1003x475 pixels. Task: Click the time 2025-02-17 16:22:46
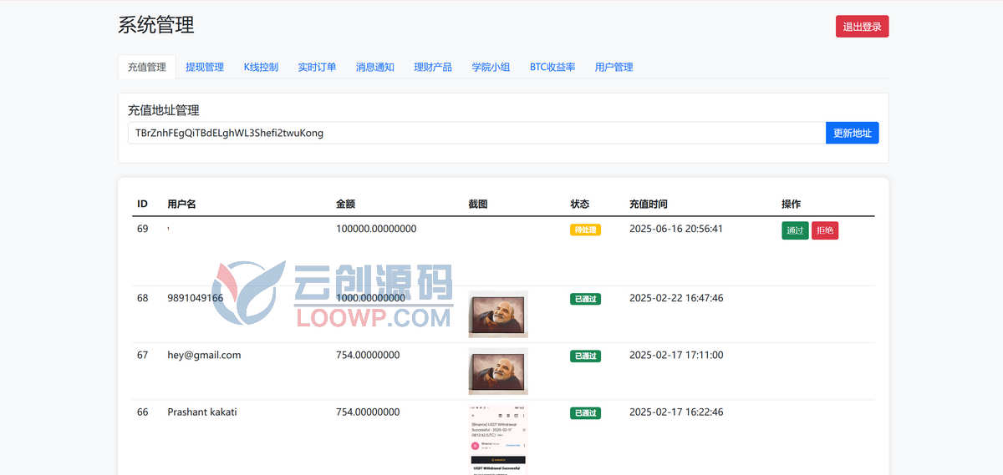pos(676,412)
